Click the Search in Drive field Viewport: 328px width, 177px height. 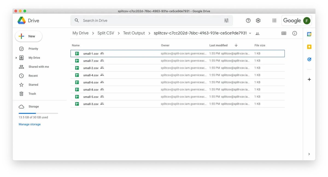(x=152, y=20)
